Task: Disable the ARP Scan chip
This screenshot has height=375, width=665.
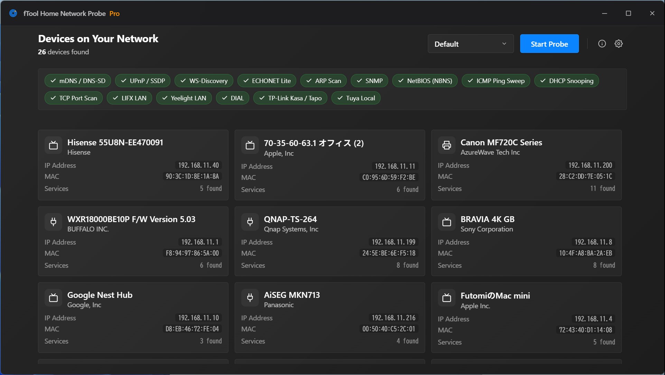Action: pos(324,81)
